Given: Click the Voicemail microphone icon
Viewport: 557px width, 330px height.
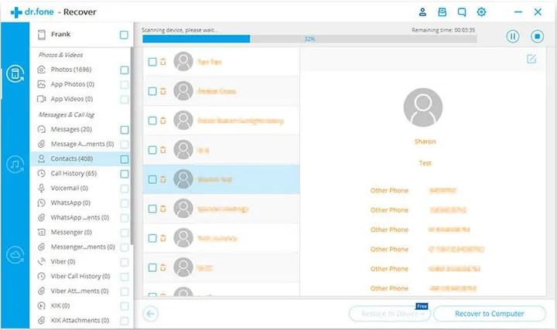Looking at the screenshot, I should tap(42, 188).
